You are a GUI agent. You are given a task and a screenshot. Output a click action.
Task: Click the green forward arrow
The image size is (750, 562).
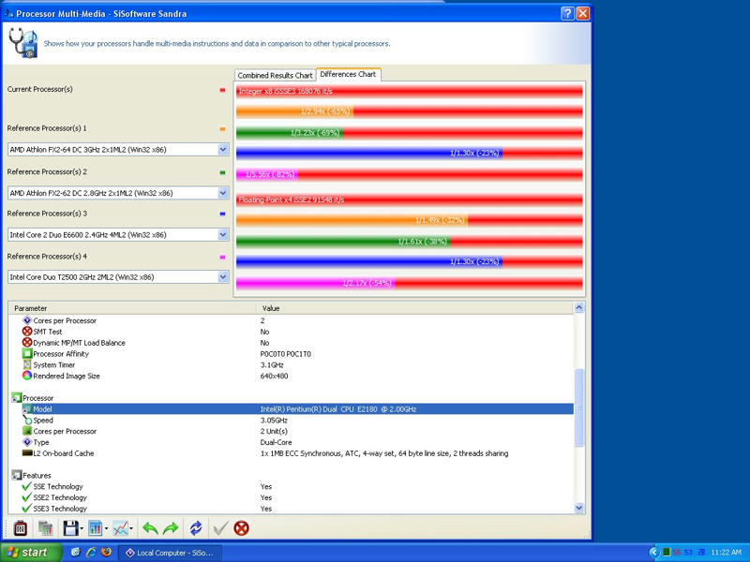point(171,528)
